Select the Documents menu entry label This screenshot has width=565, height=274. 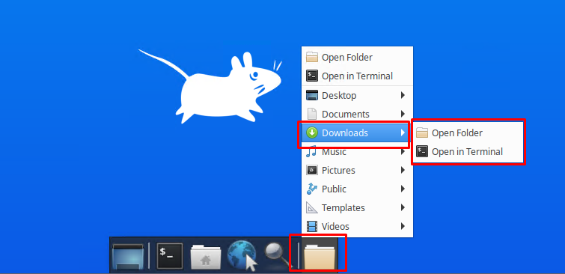346,115
